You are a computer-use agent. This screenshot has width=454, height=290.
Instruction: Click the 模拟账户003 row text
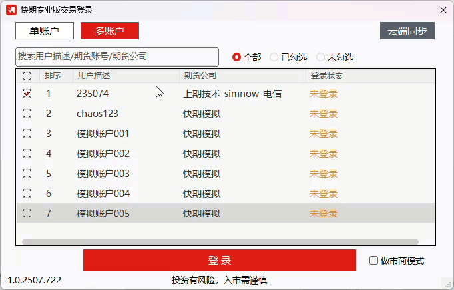click(103, 174)
